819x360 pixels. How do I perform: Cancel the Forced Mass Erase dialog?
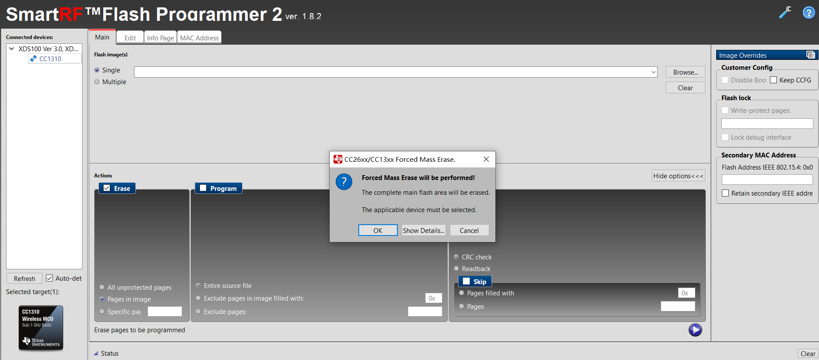(469, 230)
